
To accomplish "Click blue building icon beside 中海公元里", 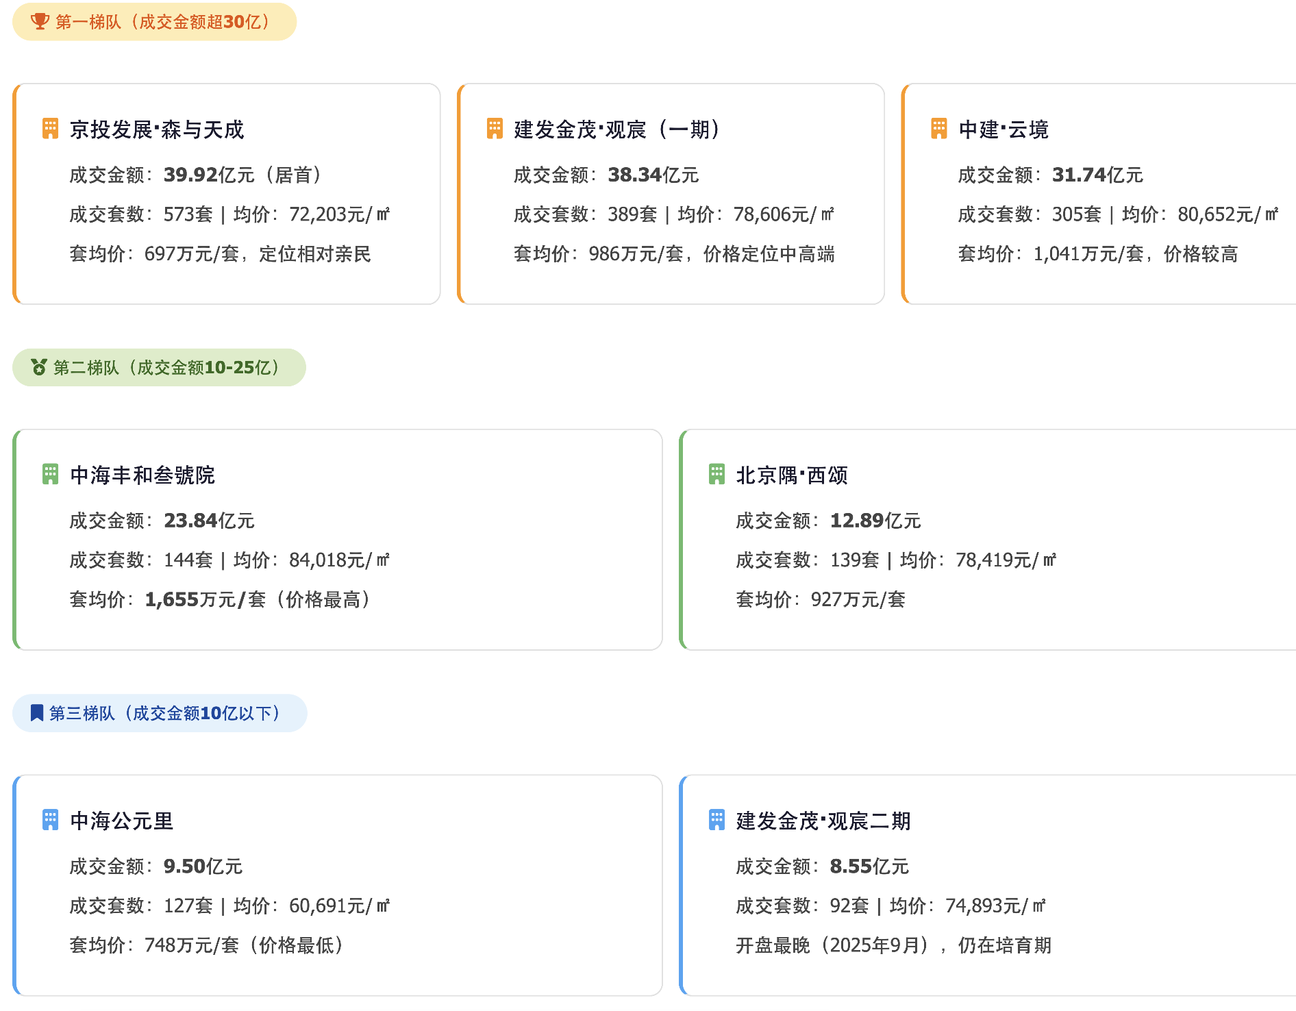I will [x=50, y=820].
